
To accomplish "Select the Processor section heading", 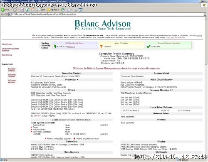I will tap(72, 80).
